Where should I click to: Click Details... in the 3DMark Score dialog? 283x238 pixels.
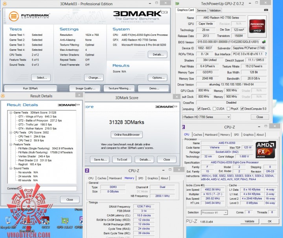[x=144, y=160]
